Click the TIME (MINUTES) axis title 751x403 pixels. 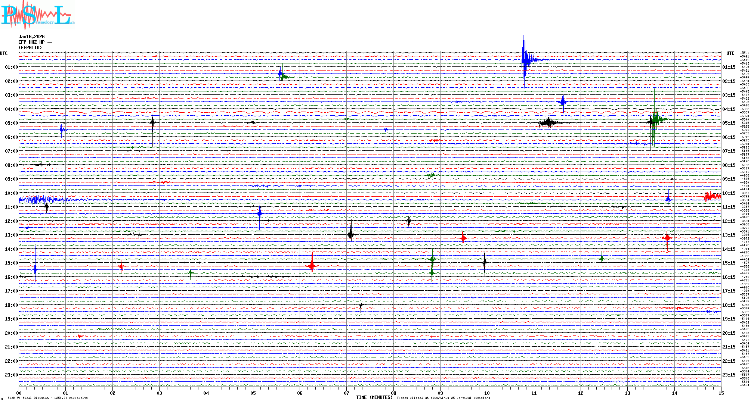point(374,397)
